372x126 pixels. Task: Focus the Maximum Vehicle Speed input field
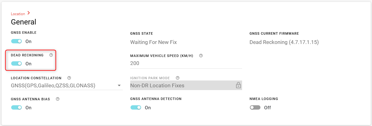tap(186, 63)
